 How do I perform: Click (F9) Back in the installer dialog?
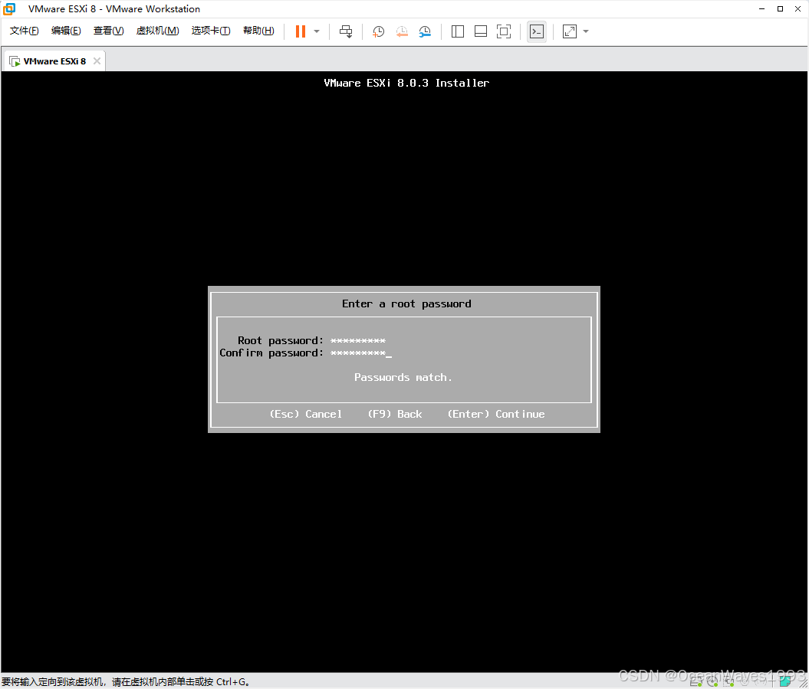point(395,414)
